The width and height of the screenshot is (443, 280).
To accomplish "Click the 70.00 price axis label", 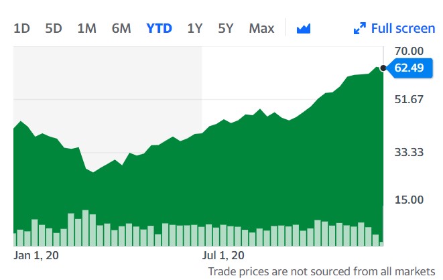I will pyautogui.click(x=409, y=51).
